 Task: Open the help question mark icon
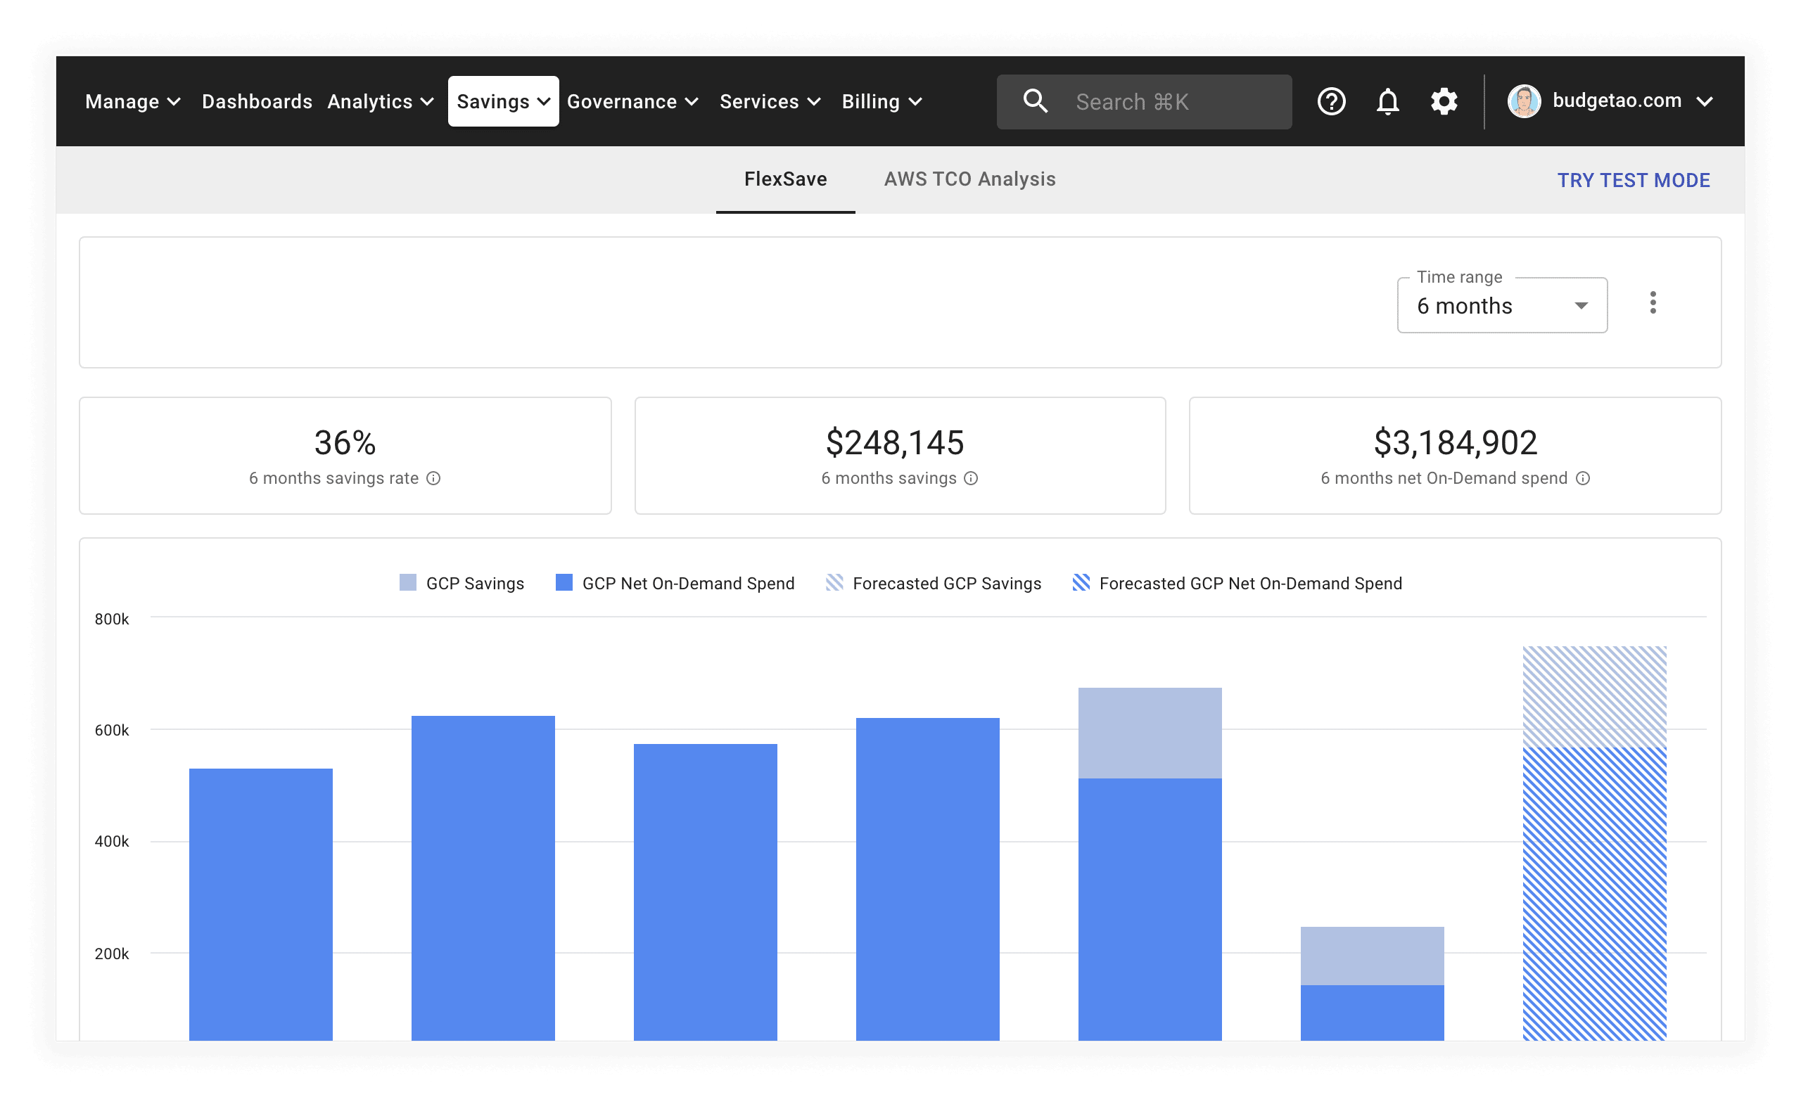(x=1331, y=101)
